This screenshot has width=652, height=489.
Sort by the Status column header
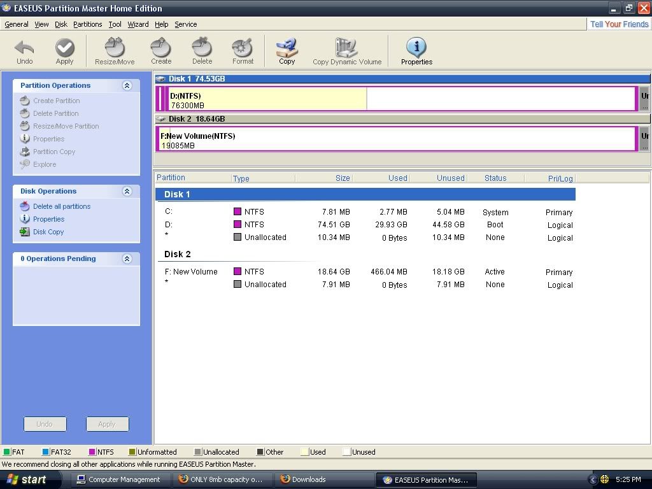tap(495, 178)
